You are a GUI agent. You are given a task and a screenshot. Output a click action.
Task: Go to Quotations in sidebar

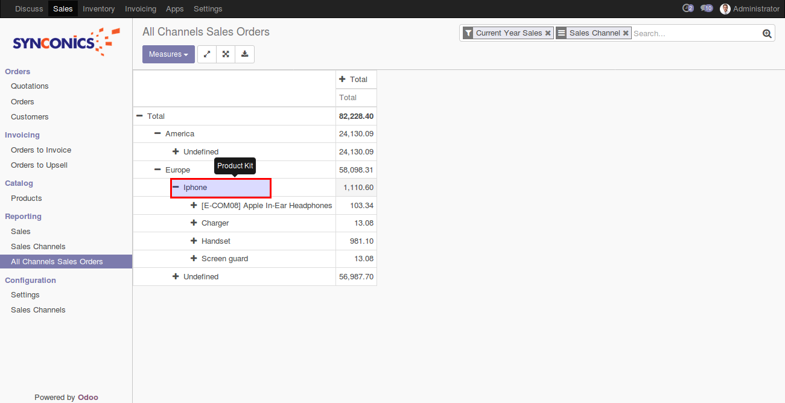(x=30, y=86)
